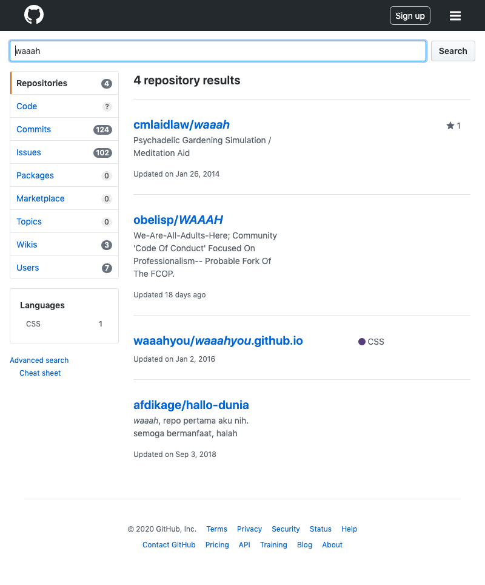
Task: Click the Training footer link
Action: (x=273, y=545)
